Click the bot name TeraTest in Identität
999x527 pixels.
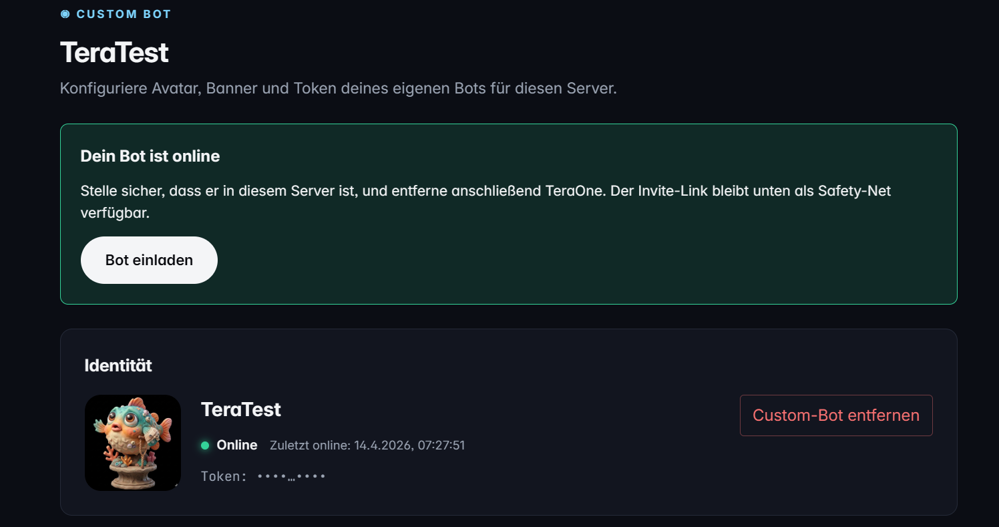click(240, 409)
